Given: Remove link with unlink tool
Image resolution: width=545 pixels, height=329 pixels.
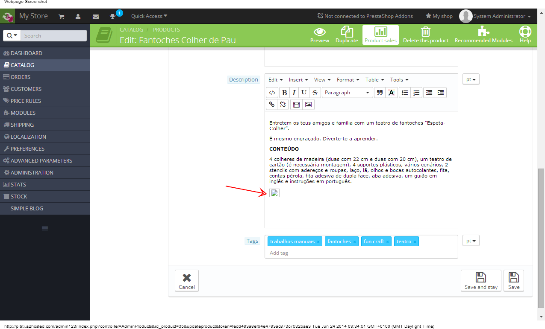Looking at the screenshot, I should click(283, 104).
